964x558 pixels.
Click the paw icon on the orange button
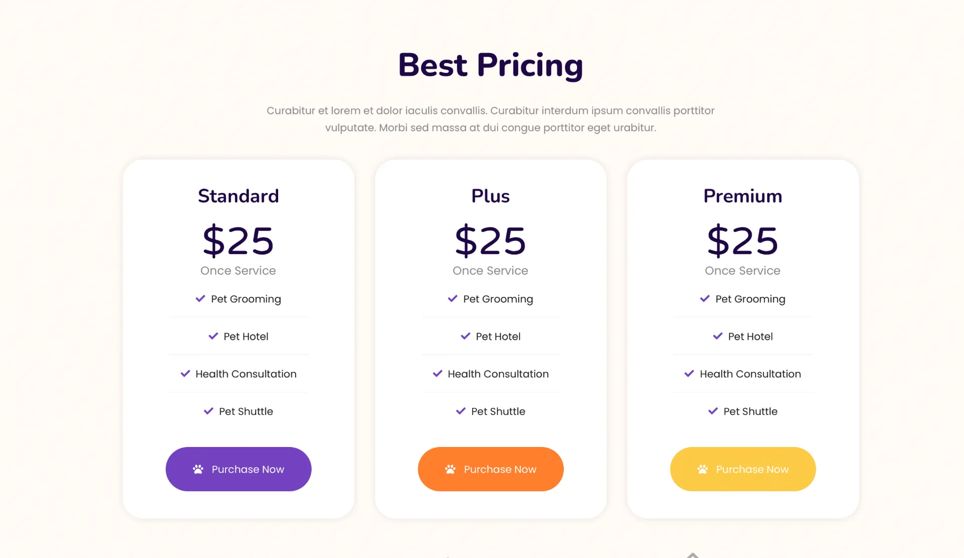(450, 469)
